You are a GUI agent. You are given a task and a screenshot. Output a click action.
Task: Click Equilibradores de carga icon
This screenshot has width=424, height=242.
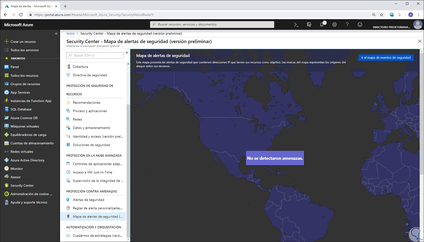click(x=7, y=135)
